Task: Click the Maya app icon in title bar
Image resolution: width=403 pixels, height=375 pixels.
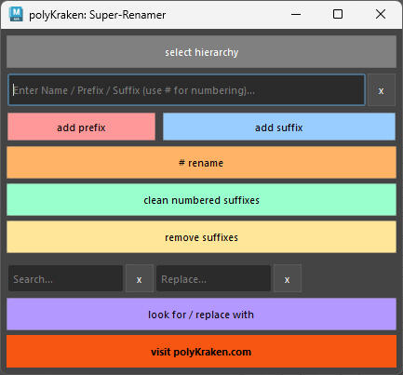Action: (x=16, y=14)
